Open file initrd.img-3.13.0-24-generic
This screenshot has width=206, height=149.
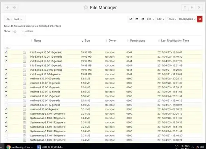coord(45,74)
